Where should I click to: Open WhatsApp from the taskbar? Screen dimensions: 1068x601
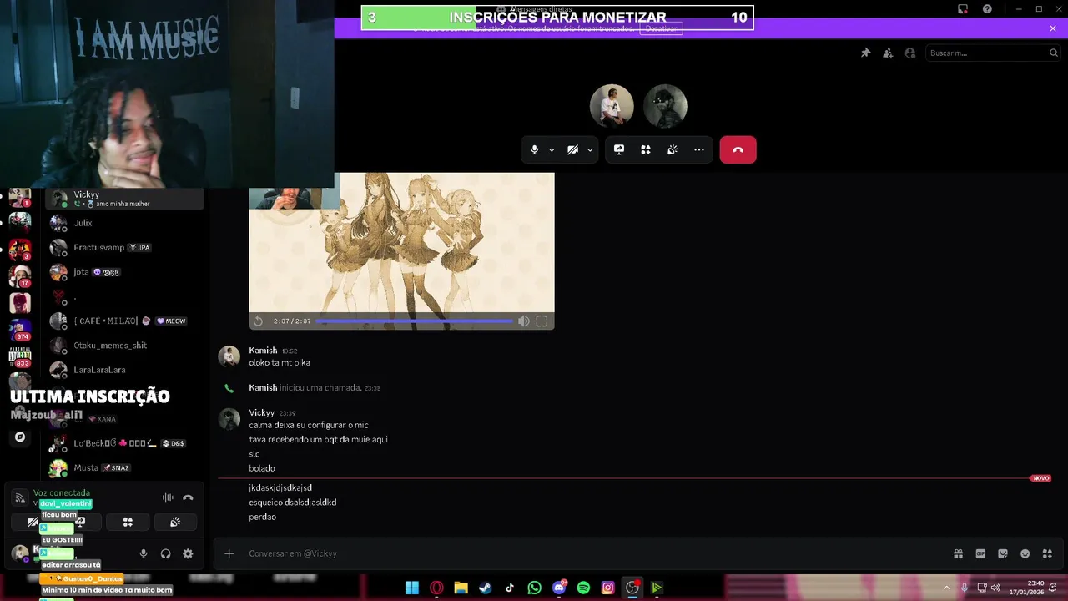[534, 588]
